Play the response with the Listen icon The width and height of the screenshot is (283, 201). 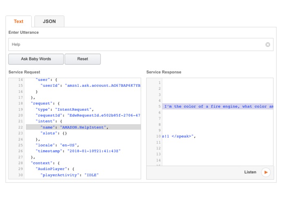click(265, 172)
